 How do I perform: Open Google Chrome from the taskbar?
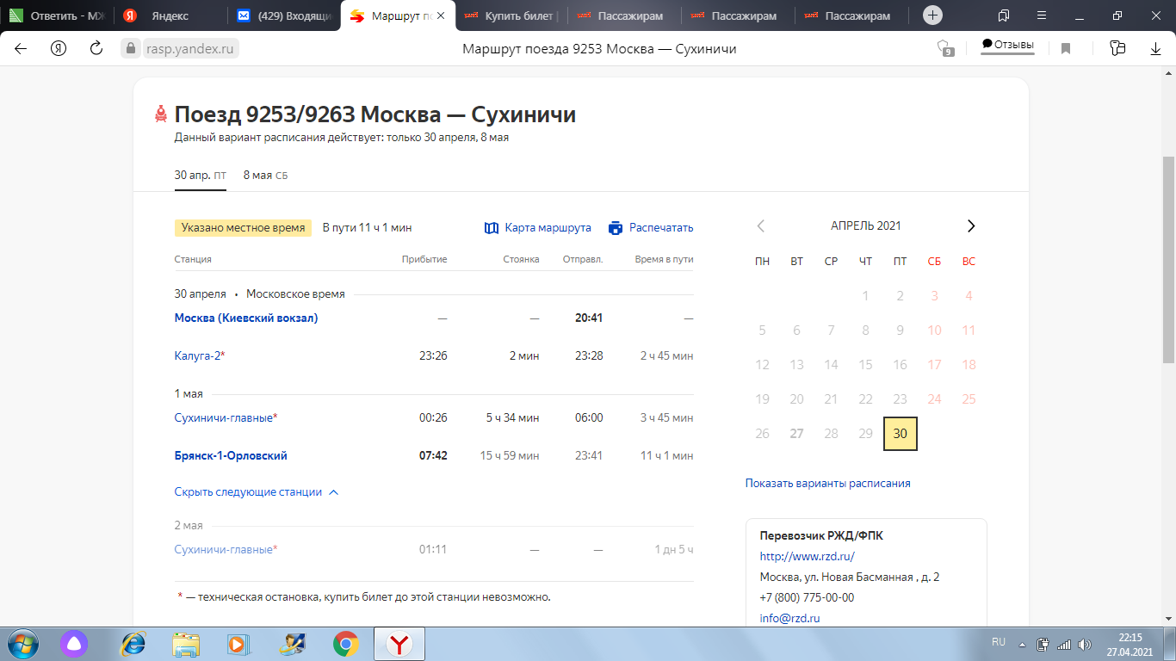[345, 644]
